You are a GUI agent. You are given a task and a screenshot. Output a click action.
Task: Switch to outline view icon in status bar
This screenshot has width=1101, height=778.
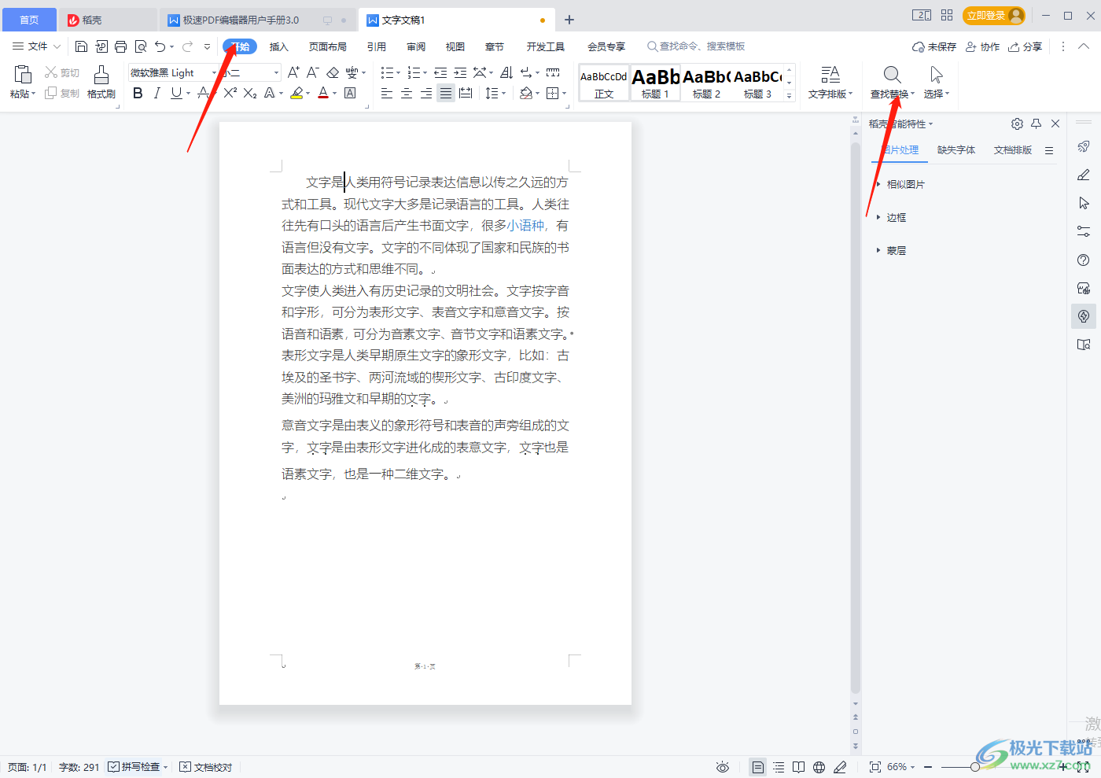pos(779,767)
